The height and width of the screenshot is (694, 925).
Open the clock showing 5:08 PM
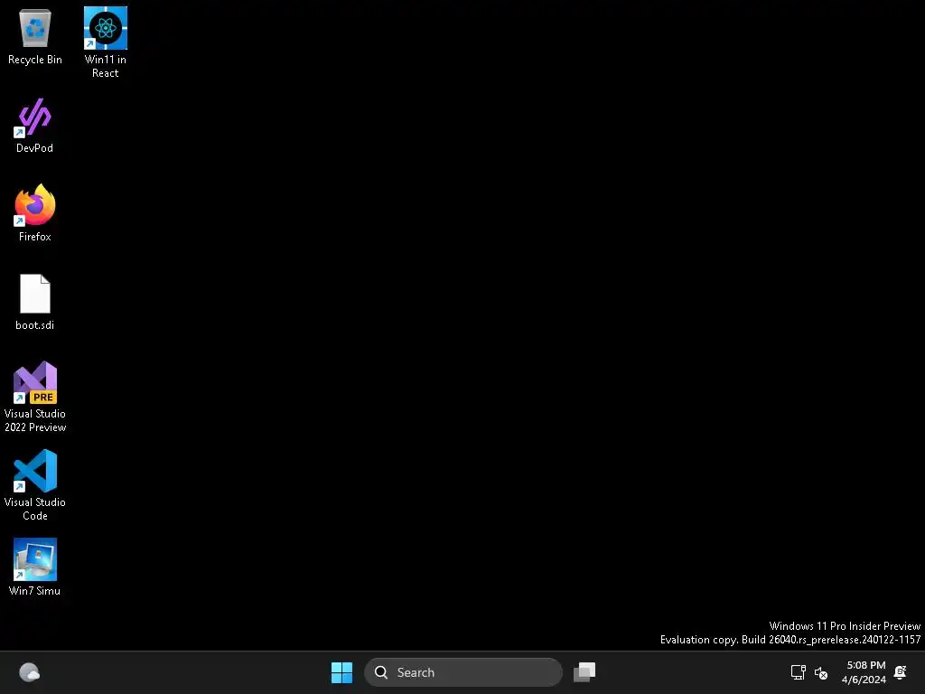pos(864,672)
